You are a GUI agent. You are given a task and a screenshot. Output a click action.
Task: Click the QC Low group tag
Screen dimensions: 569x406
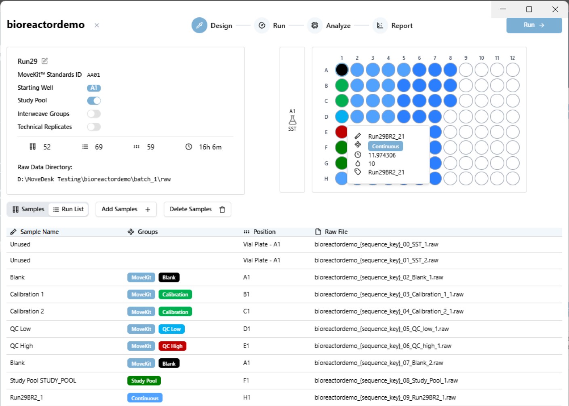(171, 329)
